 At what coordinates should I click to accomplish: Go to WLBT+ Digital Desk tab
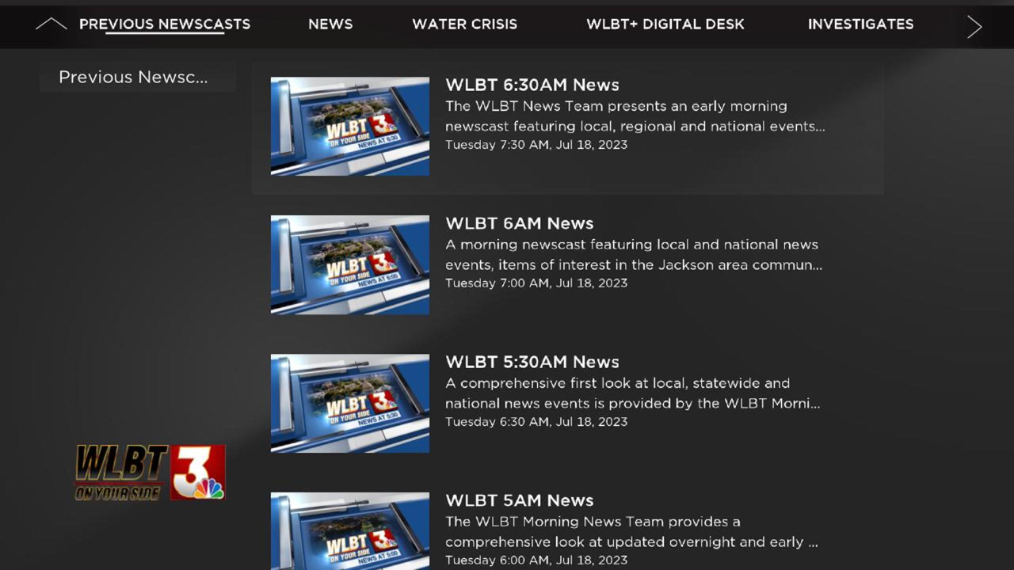tap(665, 25)
